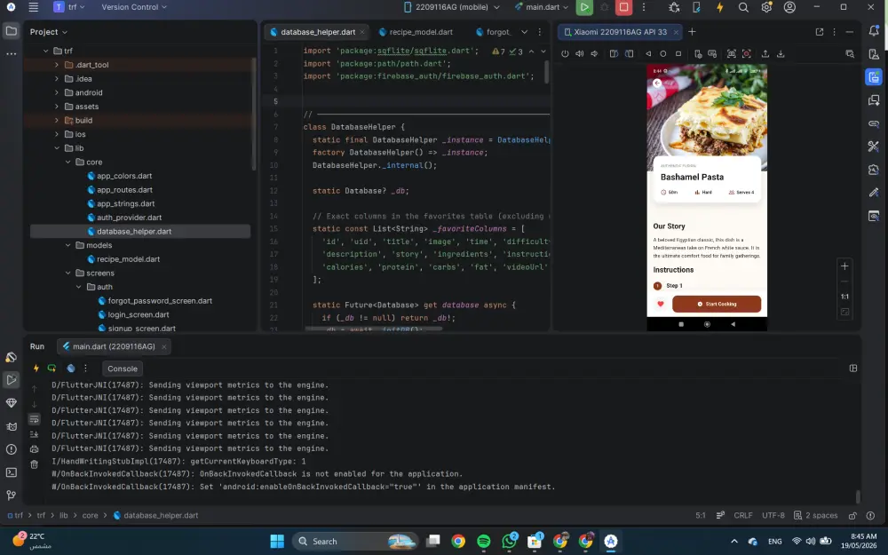Viewport: 888px width, 555px height.
Task: Open login_screen.dart in project tree
Action: pyautogui.click(x=139, y=315)
